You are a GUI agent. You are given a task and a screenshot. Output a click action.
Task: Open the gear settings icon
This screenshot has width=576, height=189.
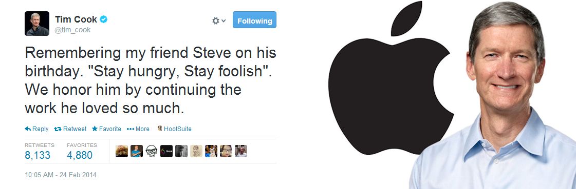coord(216,21)
